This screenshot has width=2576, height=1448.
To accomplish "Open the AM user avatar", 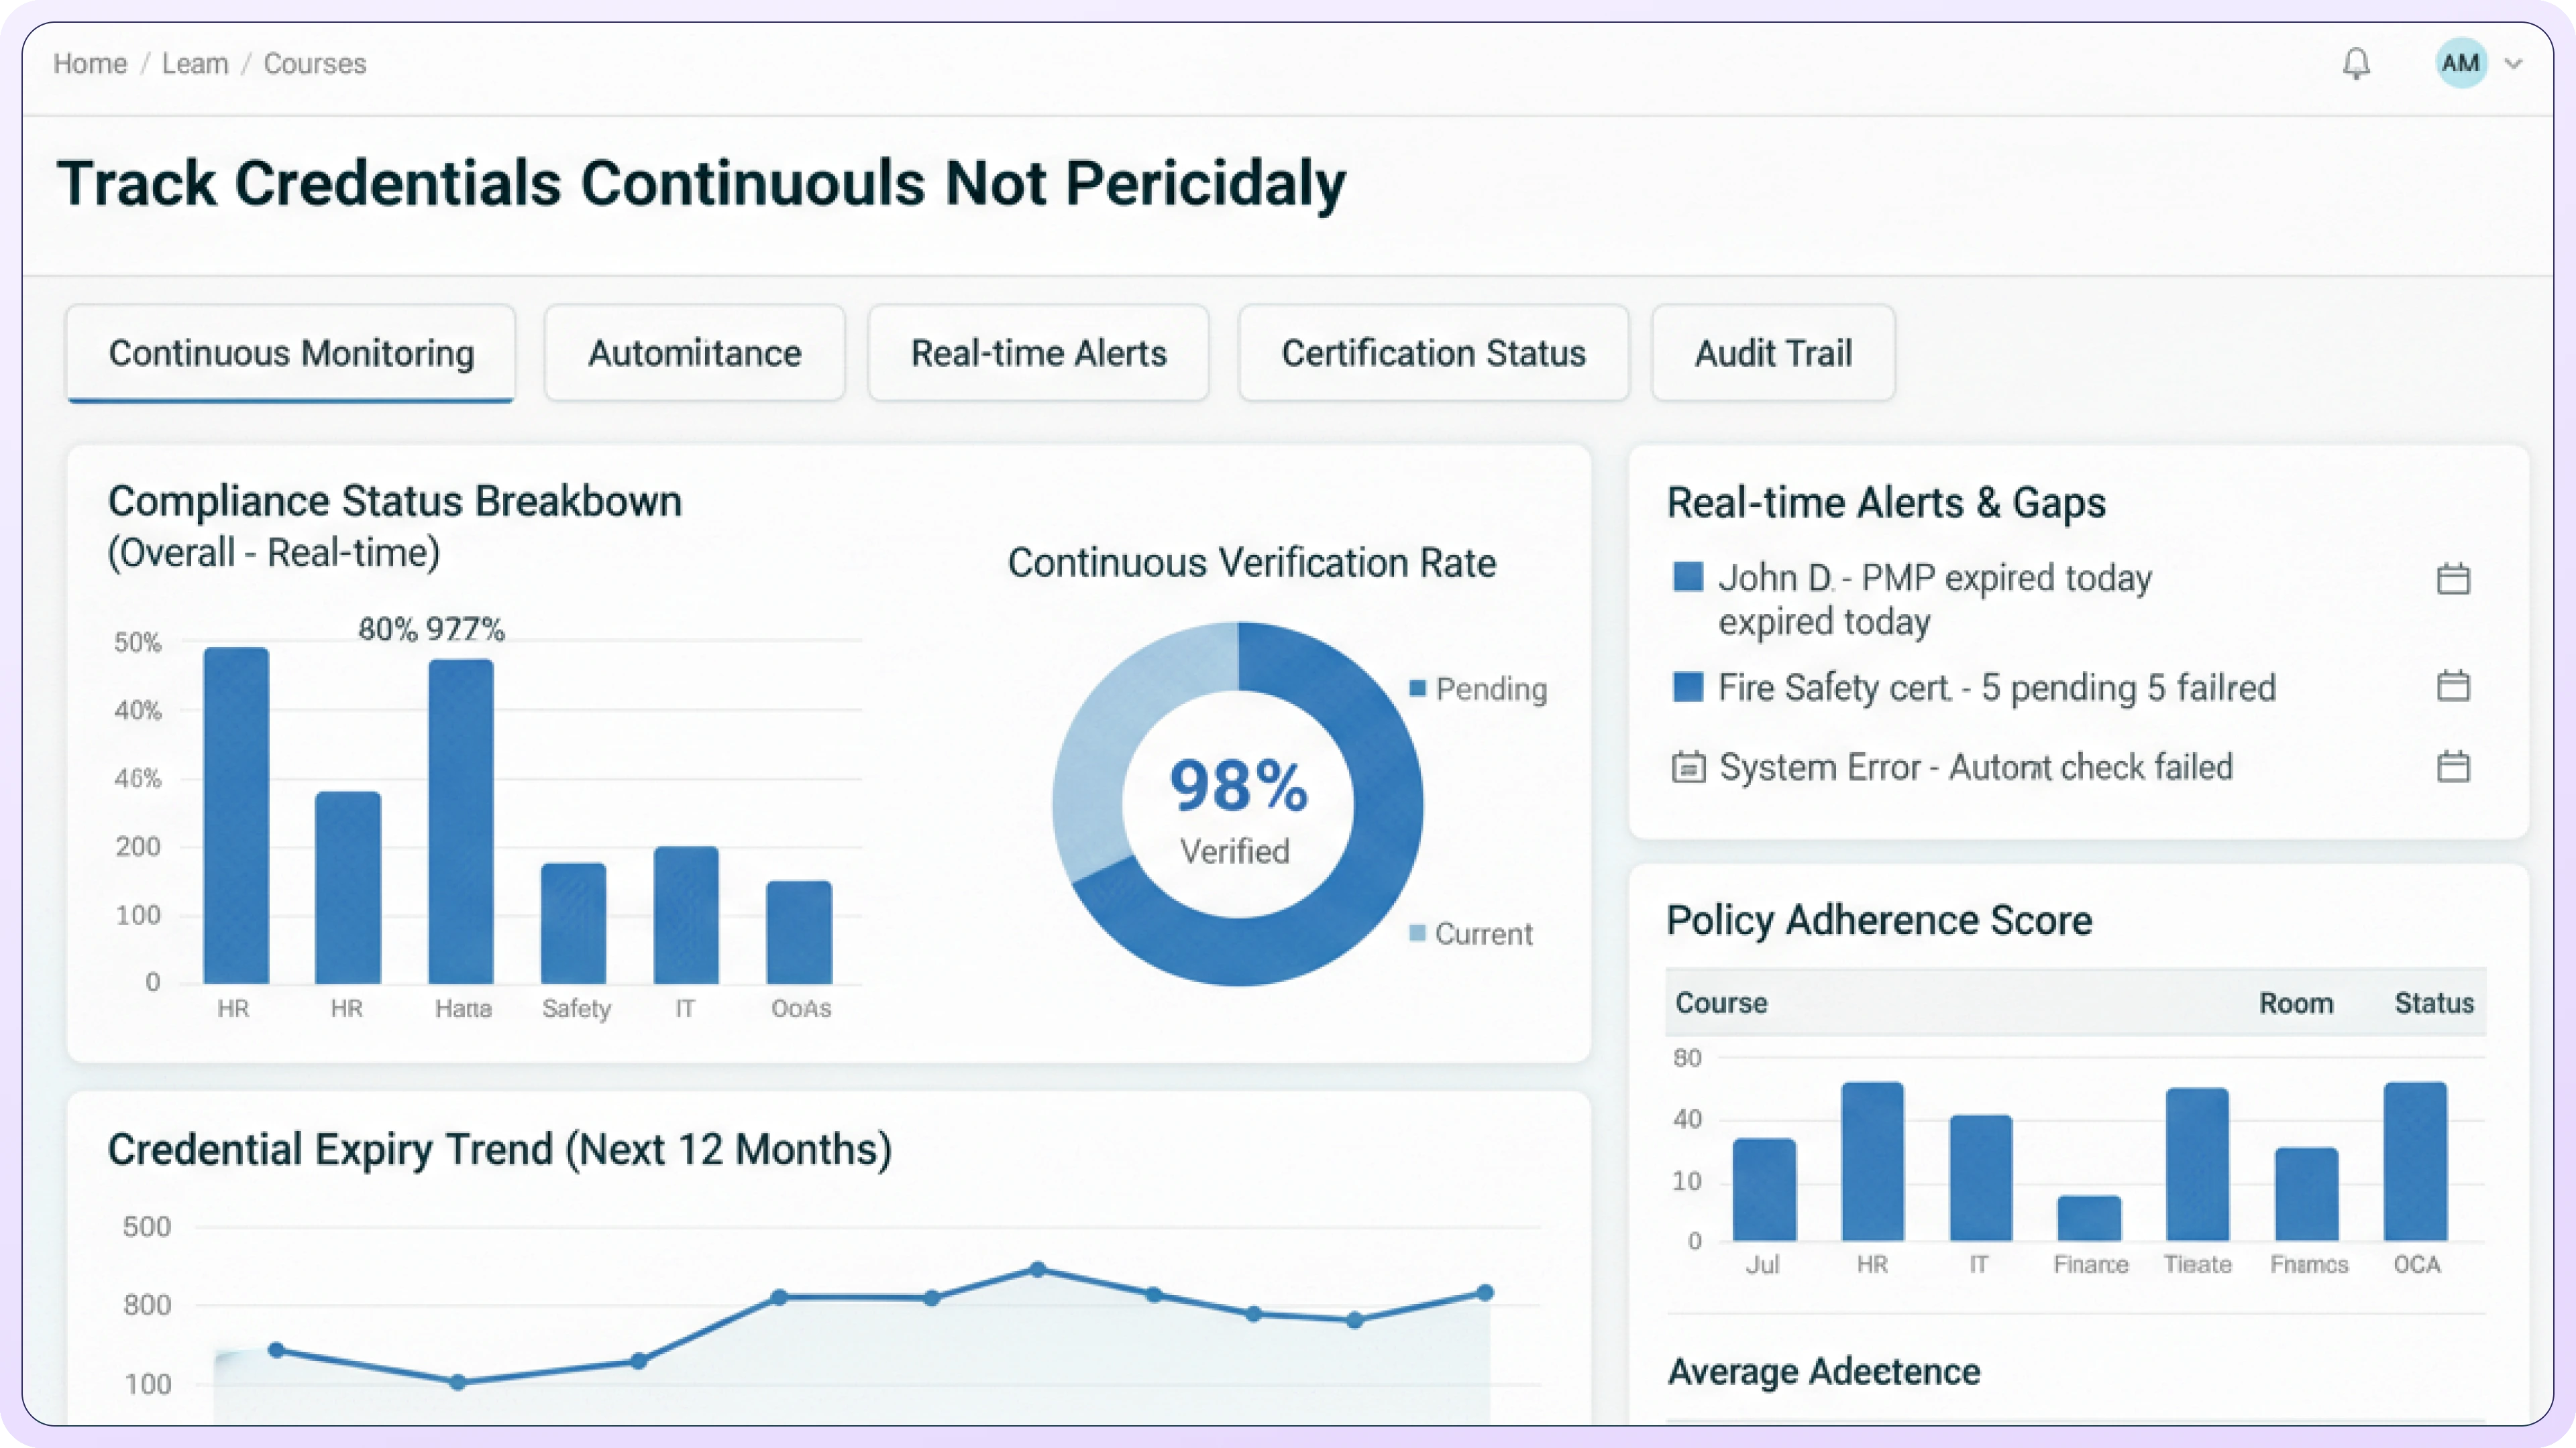I will (2460, 64).
